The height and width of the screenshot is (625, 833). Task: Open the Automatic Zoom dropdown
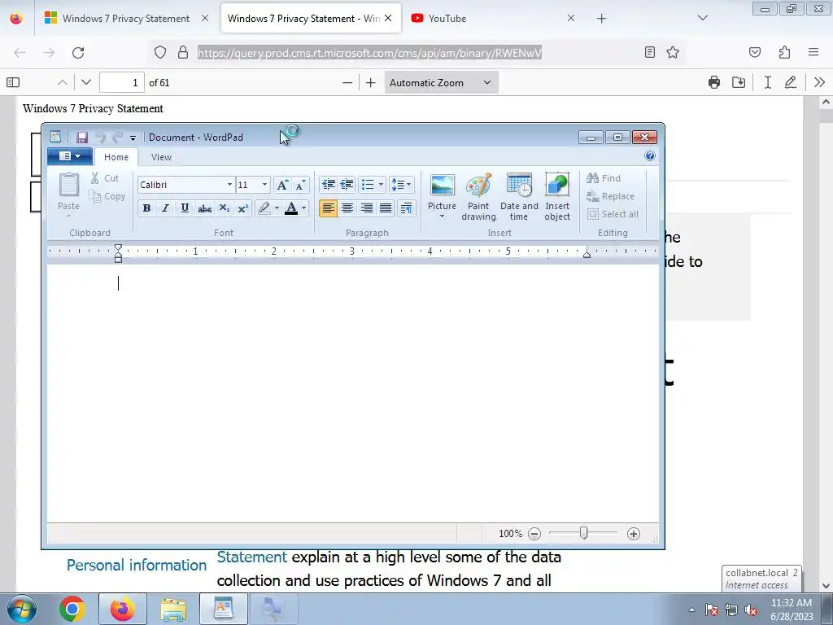[x=441, y=82]
